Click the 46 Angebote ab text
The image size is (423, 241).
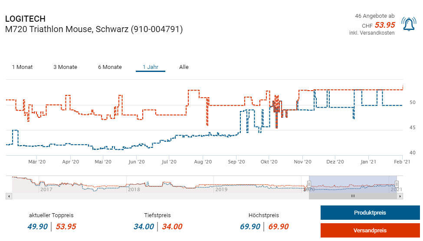coord(375,16)
